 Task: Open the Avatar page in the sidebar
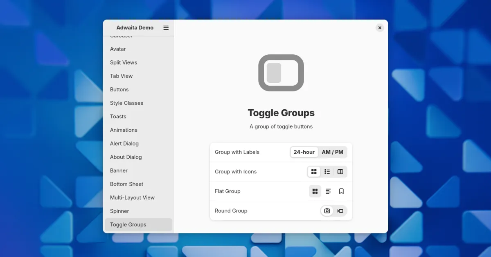(118, 49)
